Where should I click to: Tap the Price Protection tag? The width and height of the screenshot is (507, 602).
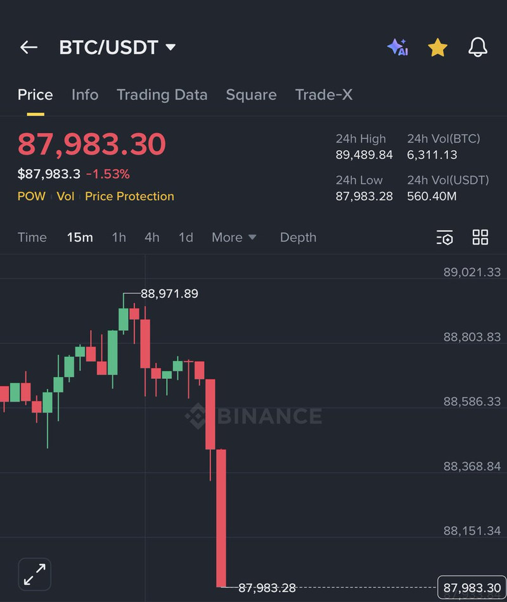click(129, 196)
